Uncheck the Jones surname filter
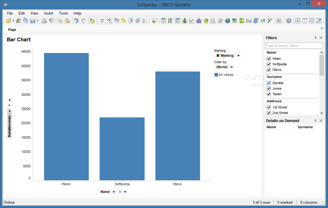This screenshot has height=208, width=328. (269, 89)
